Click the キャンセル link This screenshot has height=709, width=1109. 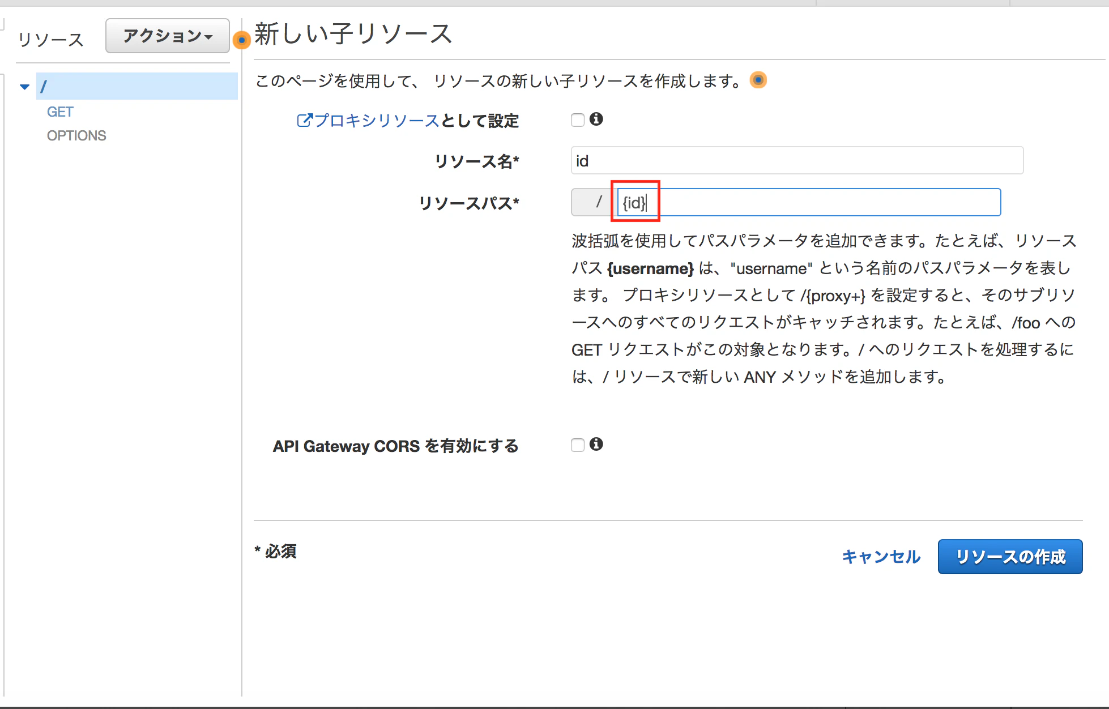click(x=881, y=557)
